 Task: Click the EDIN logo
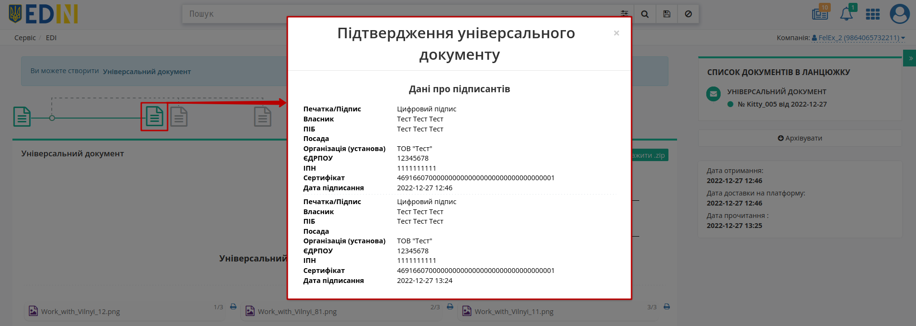[x=43, y=14]
